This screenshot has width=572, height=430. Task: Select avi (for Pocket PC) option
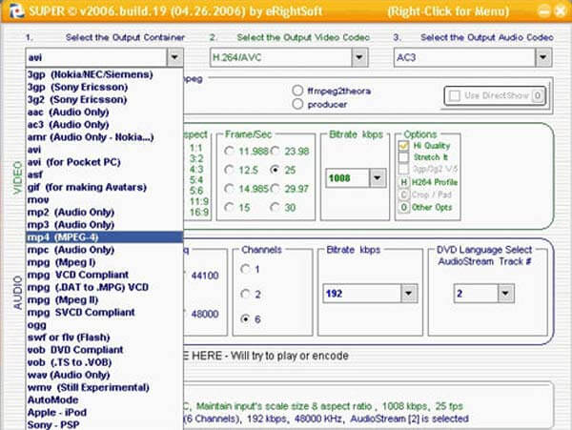pos(104,162)
